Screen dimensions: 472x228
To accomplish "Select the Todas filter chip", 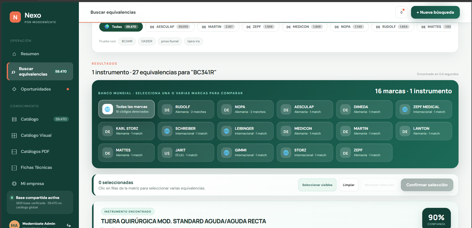I will point(121,27).
